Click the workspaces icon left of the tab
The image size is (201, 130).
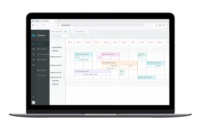click(33, 21)
